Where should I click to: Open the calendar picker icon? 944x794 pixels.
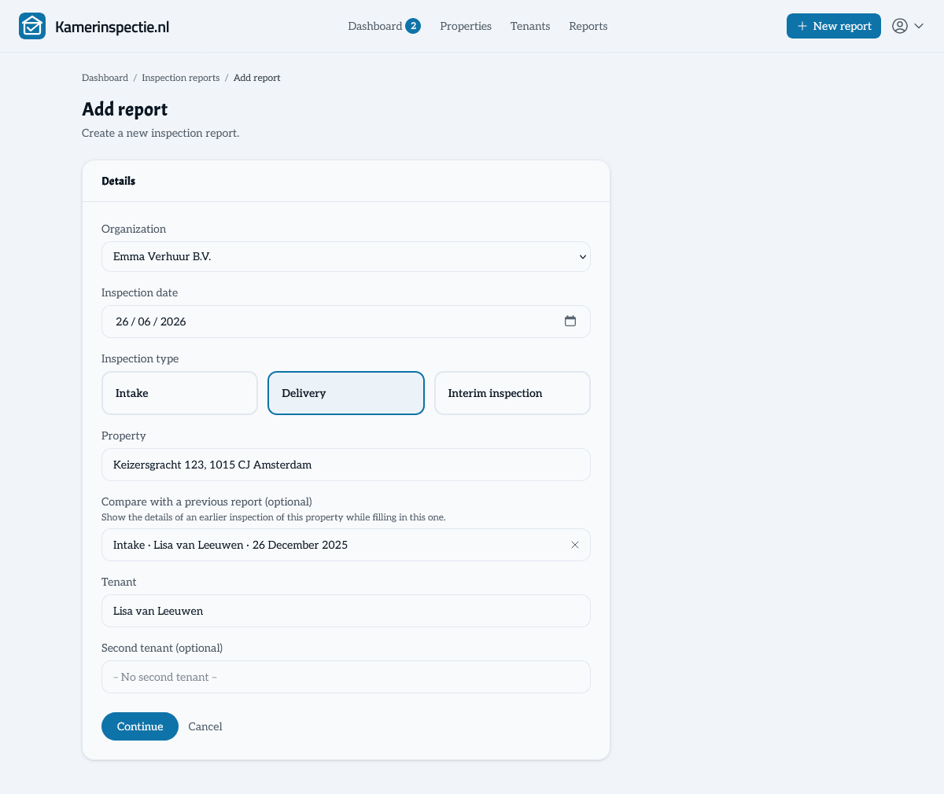point(570,321)
